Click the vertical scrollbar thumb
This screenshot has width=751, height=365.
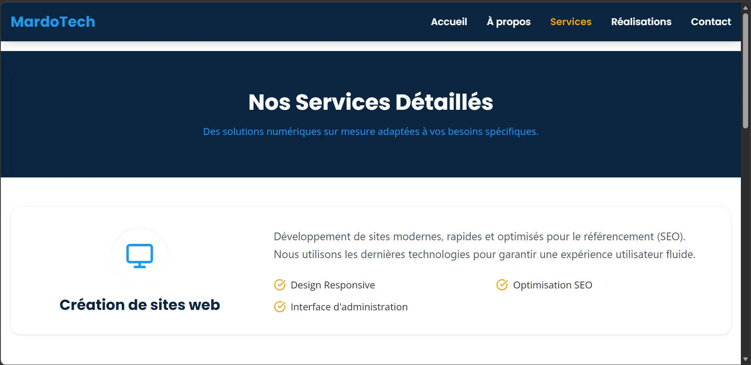pyautogui.click(x=746, y=71)
